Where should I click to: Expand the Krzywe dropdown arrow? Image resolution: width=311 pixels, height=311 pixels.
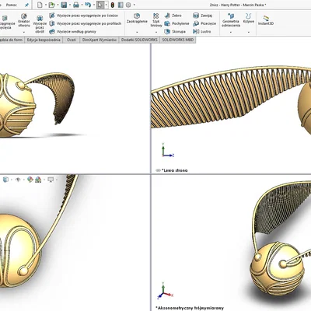(x=249, y=32)
